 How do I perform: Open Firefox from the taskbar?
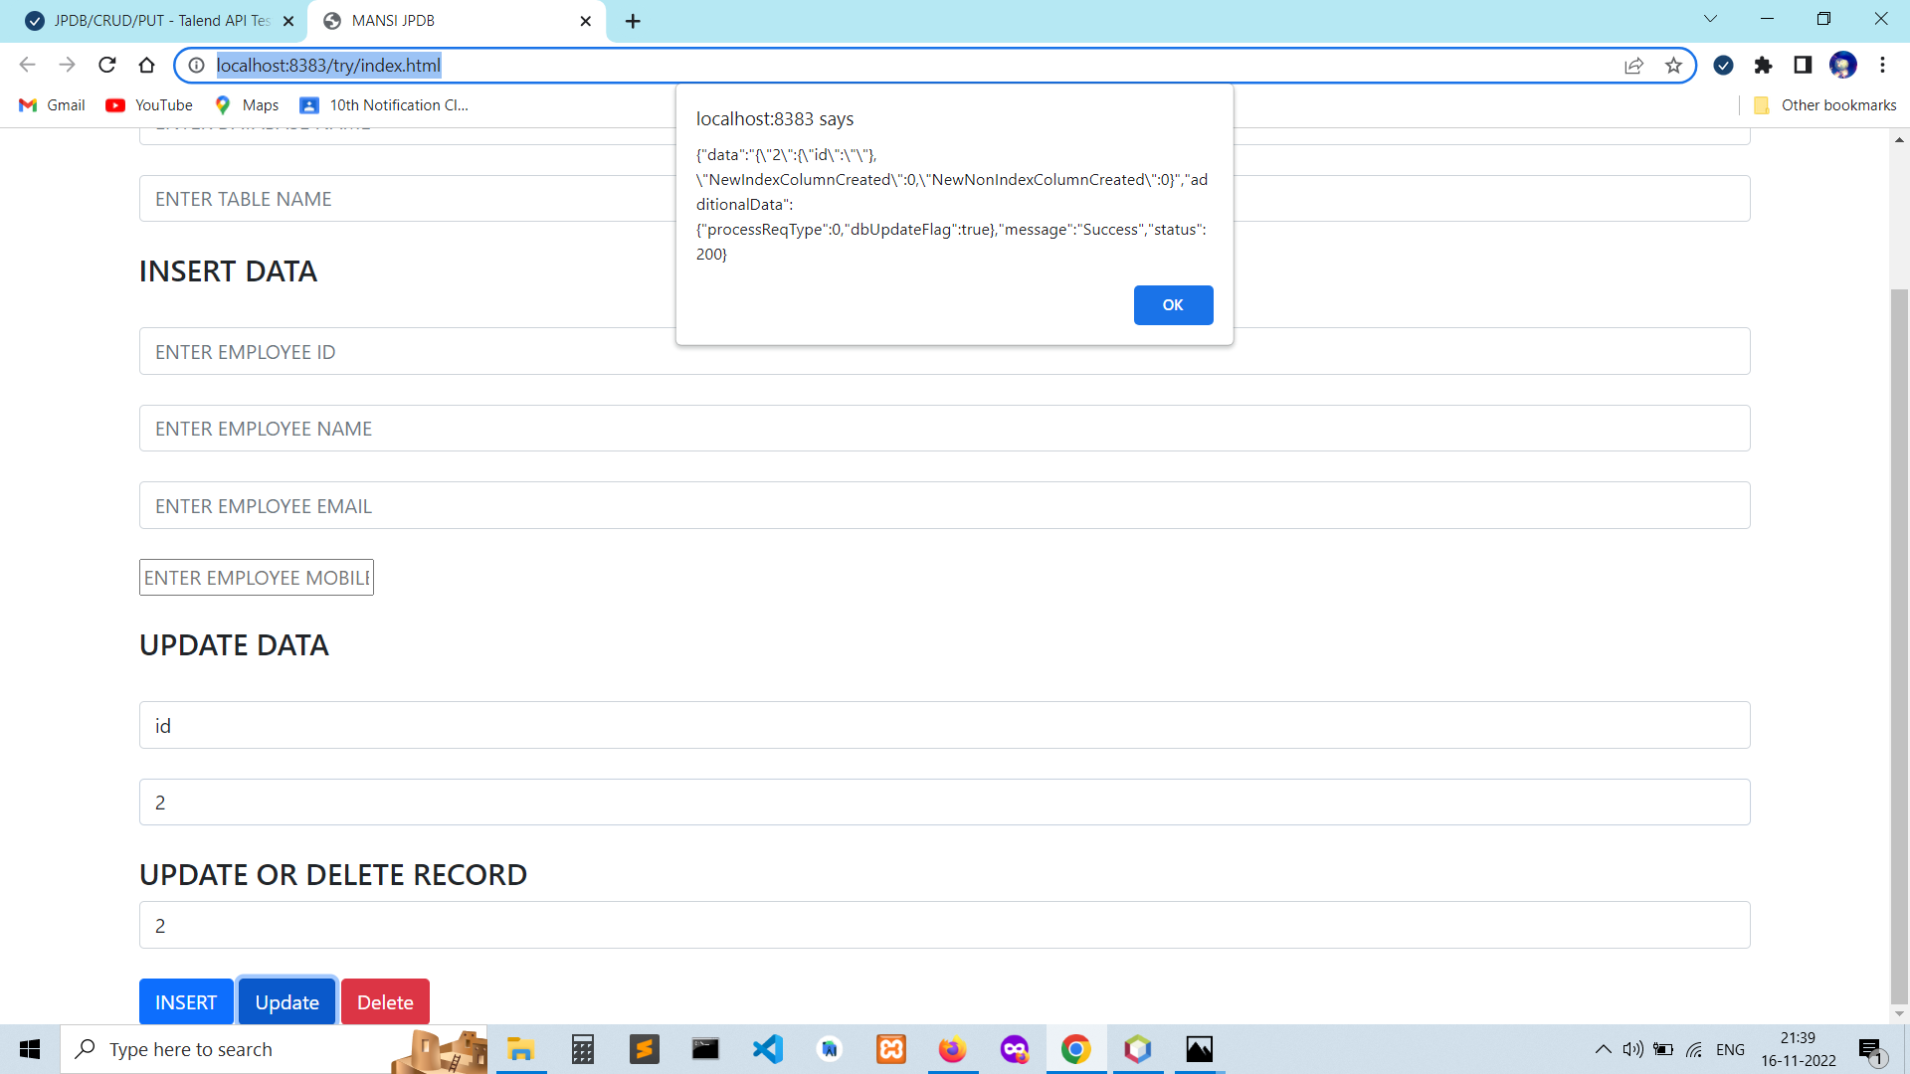pyautogui.click(x=952, y=1049)
